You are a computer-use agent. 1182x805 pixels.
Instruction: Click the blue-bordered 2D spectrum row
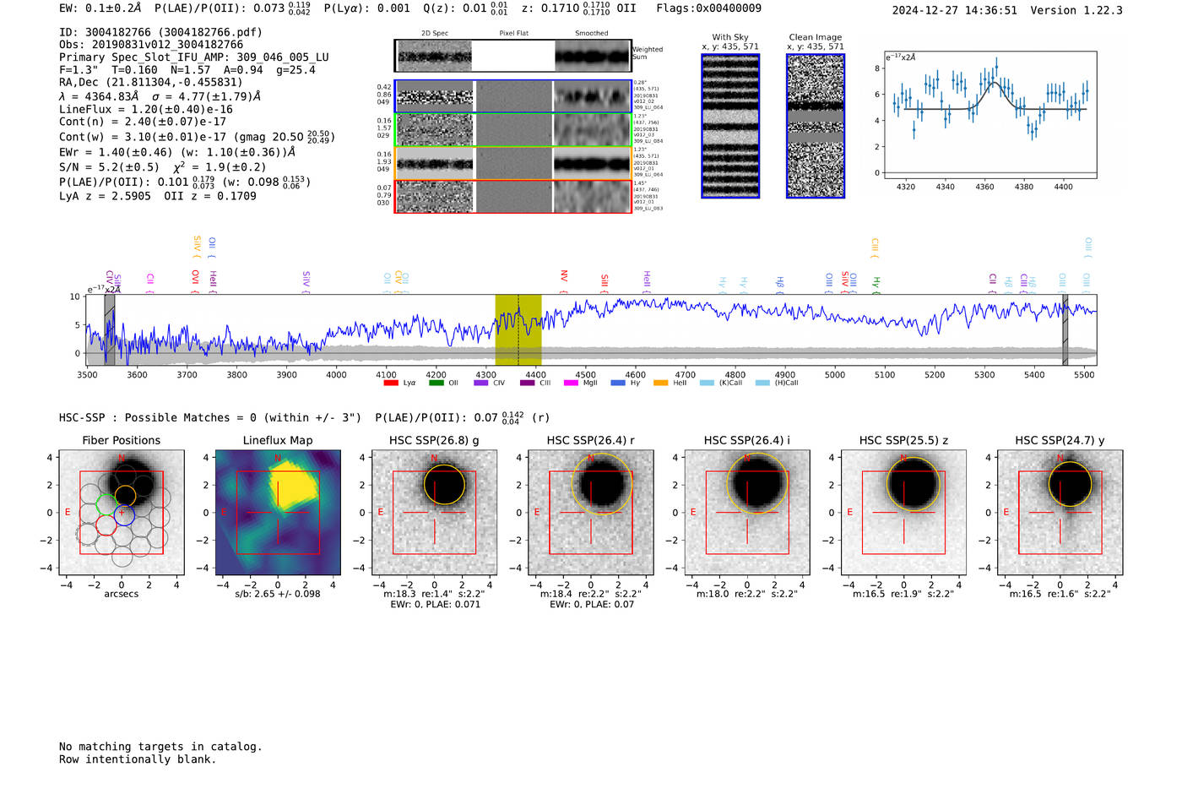click(513, 96)
